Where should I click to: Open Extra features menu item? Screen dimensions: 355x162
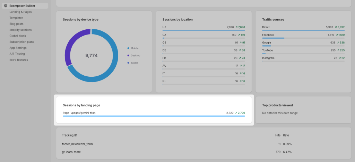pyautogui.click(x=19, y=60)
